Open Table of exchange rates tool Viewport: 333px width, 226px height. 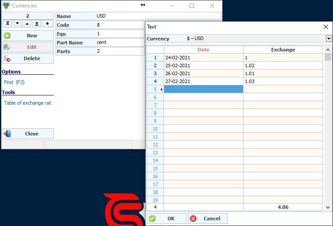point(28,103)
